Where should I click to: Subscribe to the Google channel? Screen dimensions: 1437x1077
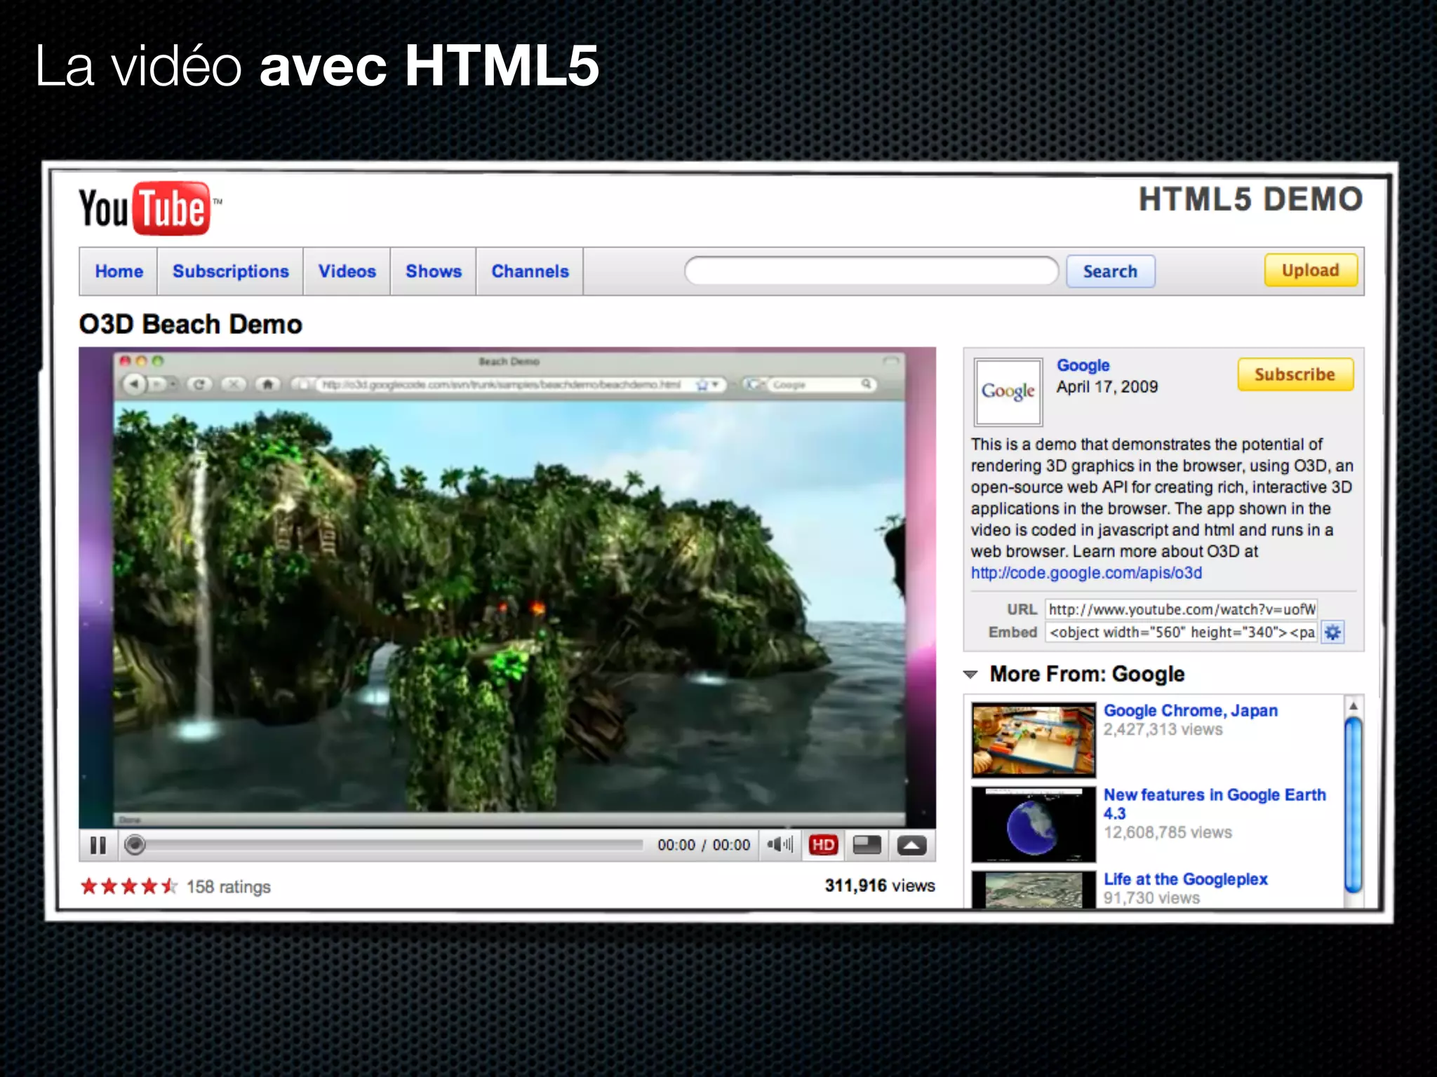tap(1295, 374)
